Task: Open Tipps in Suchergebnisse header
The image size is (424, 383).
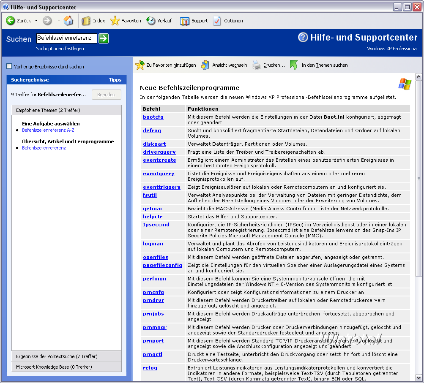Action: [115, 80]
